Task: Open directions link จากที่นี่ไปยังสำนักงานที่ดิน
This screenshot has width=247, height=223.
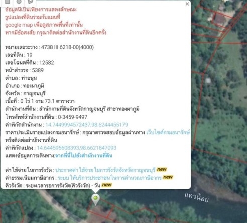Action: coord(84,155)
